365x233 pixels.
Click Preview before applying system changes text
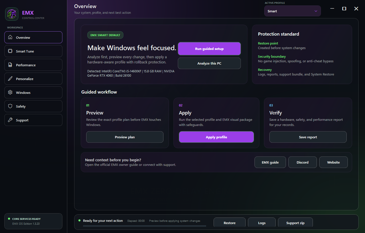pyautogui.click(x=175, y=221)
